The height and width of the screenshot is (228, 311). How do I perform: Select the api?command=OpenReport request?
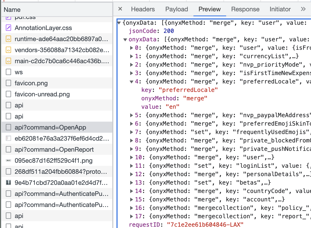(57, 149)
